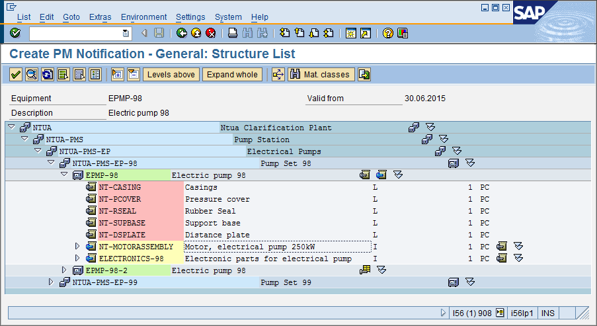The height and width of the screenshot is (326, 597).
Task: Go to the next page icon
Action: tap(314, 33)
